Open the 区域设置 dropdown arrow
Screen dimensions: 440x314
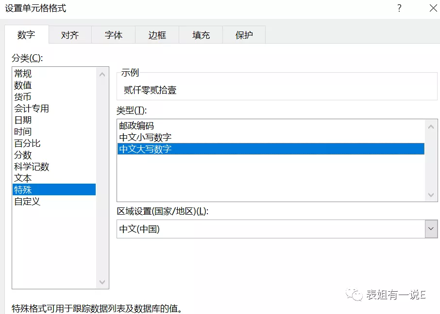point(431,229)
